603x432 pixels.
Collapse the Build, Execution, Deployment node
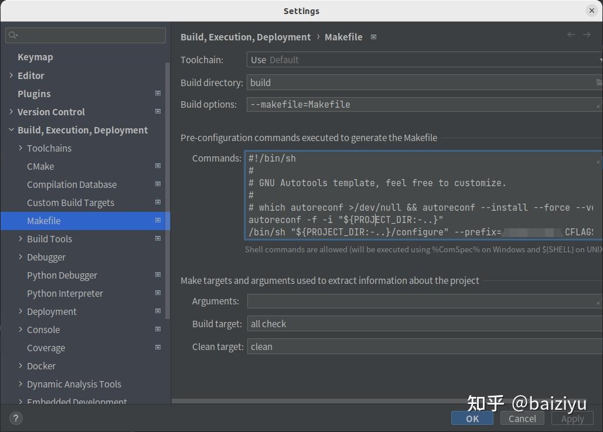tap(11, 130)
